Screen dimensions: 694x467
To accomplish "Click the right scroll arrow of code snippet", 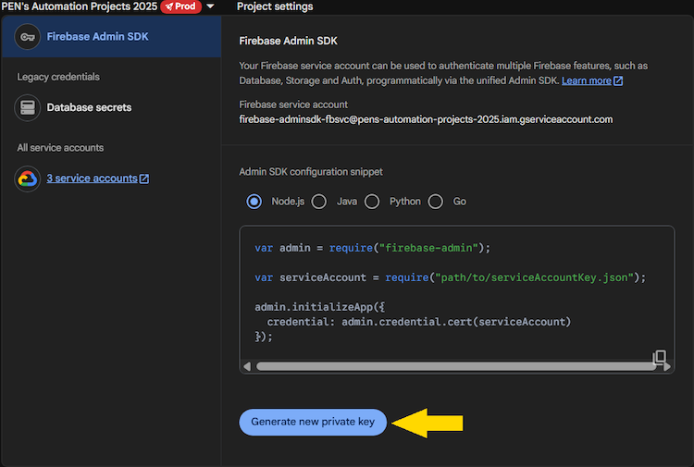I will tap(666, 366).
